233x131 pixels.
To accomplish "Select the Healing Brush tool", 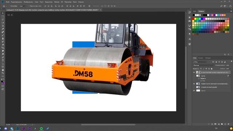I will click(3, 32).
